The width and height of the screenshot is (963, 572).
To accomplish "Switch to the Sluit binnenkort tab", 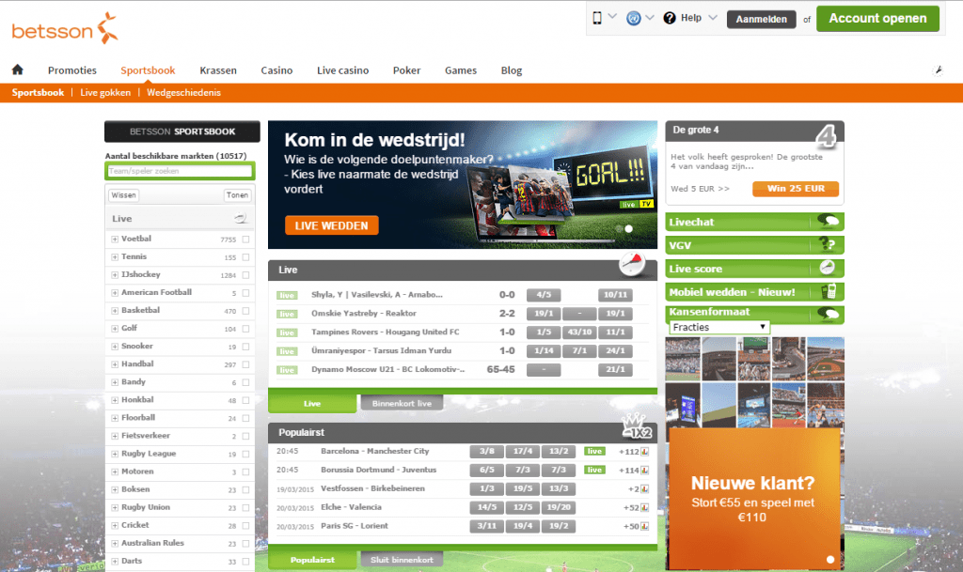I will pos(402,560).
